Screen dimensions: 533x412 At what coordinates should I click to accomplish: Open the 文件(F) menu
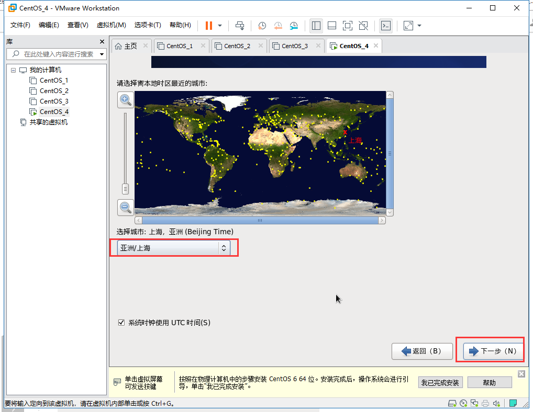[20, 25]
